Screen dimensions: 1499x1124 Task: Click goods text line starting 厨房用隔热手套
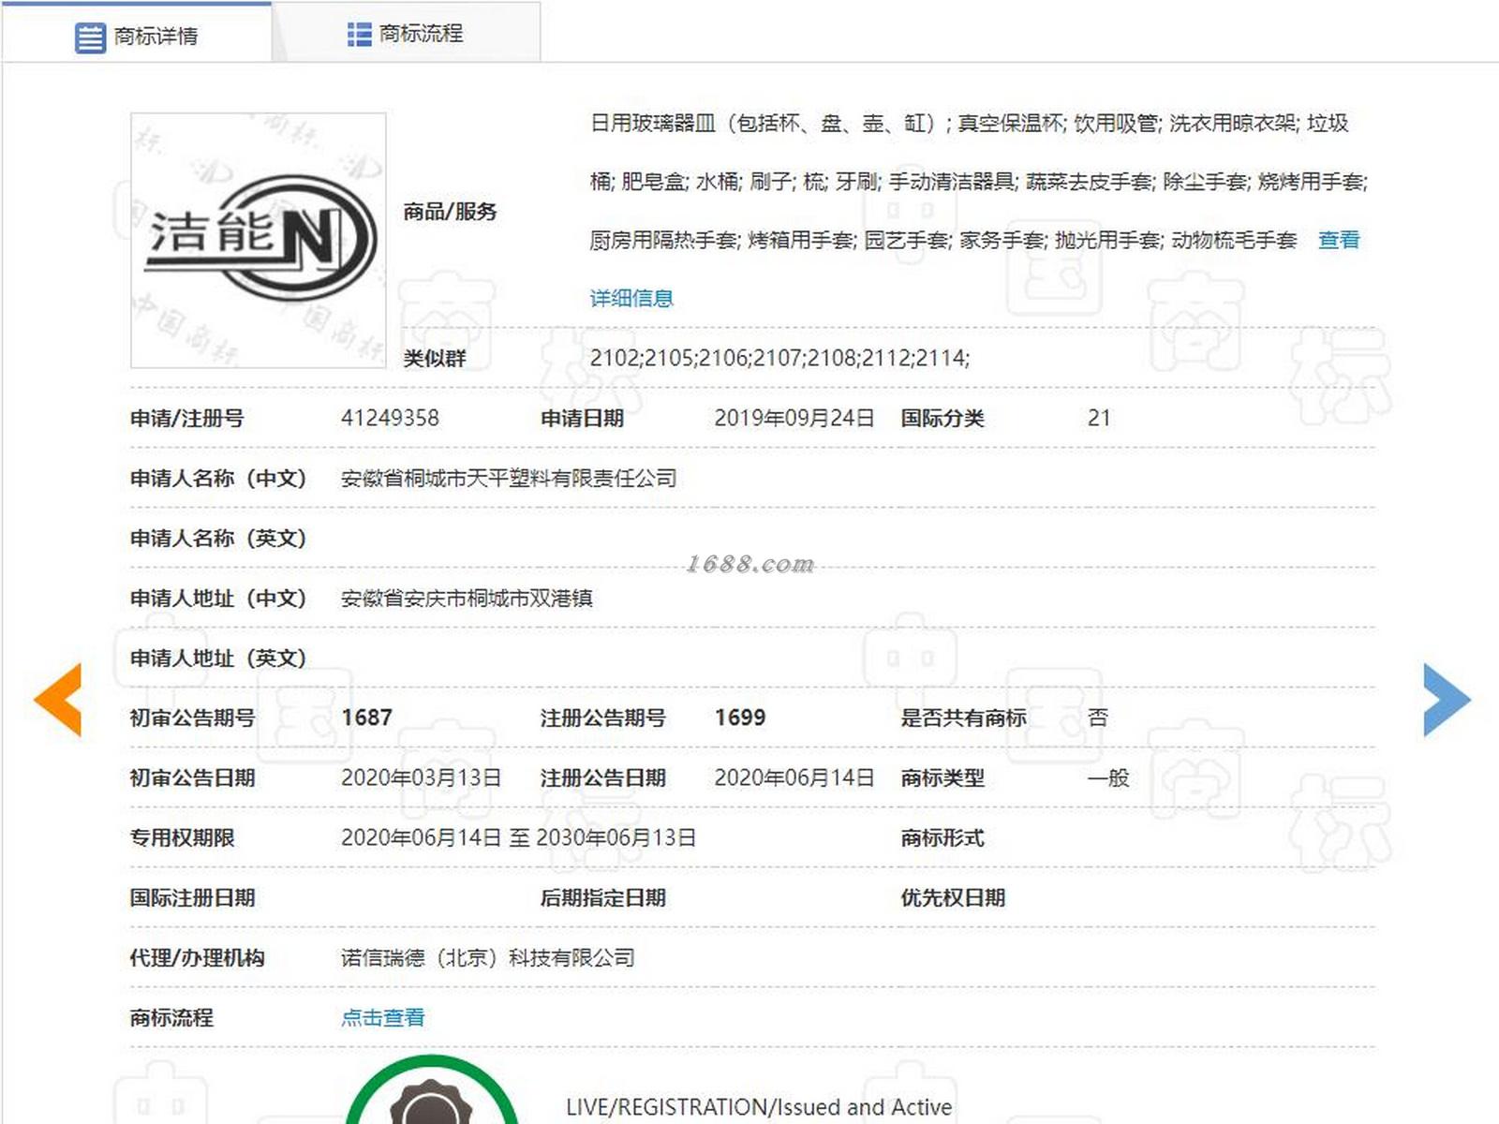(x=942, y=240)
